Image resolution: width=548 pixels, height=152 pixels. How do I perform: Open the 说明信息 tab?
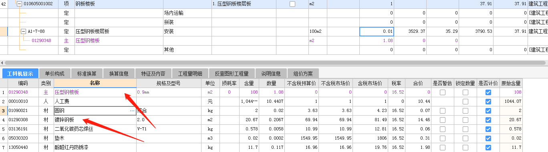click(271, 74)
